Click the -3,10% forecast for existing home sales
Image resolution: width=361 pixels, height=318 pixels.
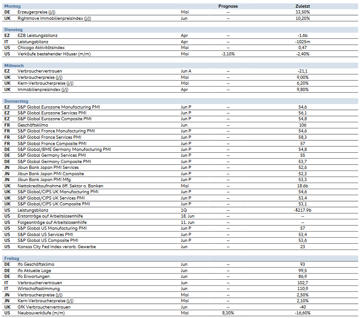(228, 54)
